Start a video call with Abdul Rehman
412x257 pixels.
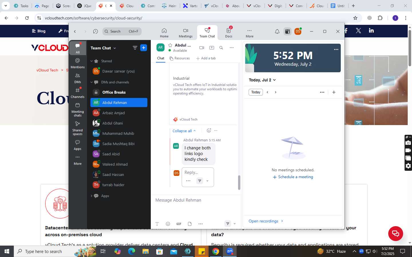[202, 48]
